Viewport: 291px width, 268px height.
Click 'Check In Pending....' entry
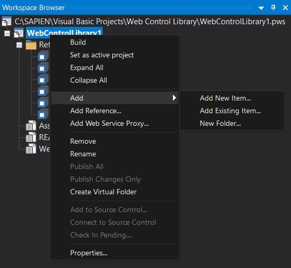tap(115, 235)
